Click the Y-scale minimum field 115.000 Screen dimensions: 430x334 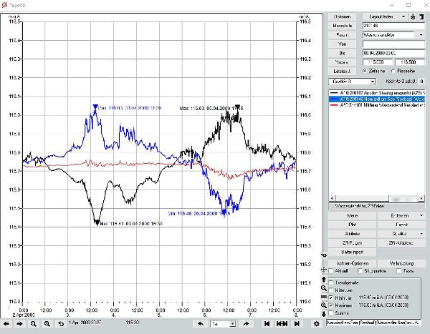(x=376, y=62)
